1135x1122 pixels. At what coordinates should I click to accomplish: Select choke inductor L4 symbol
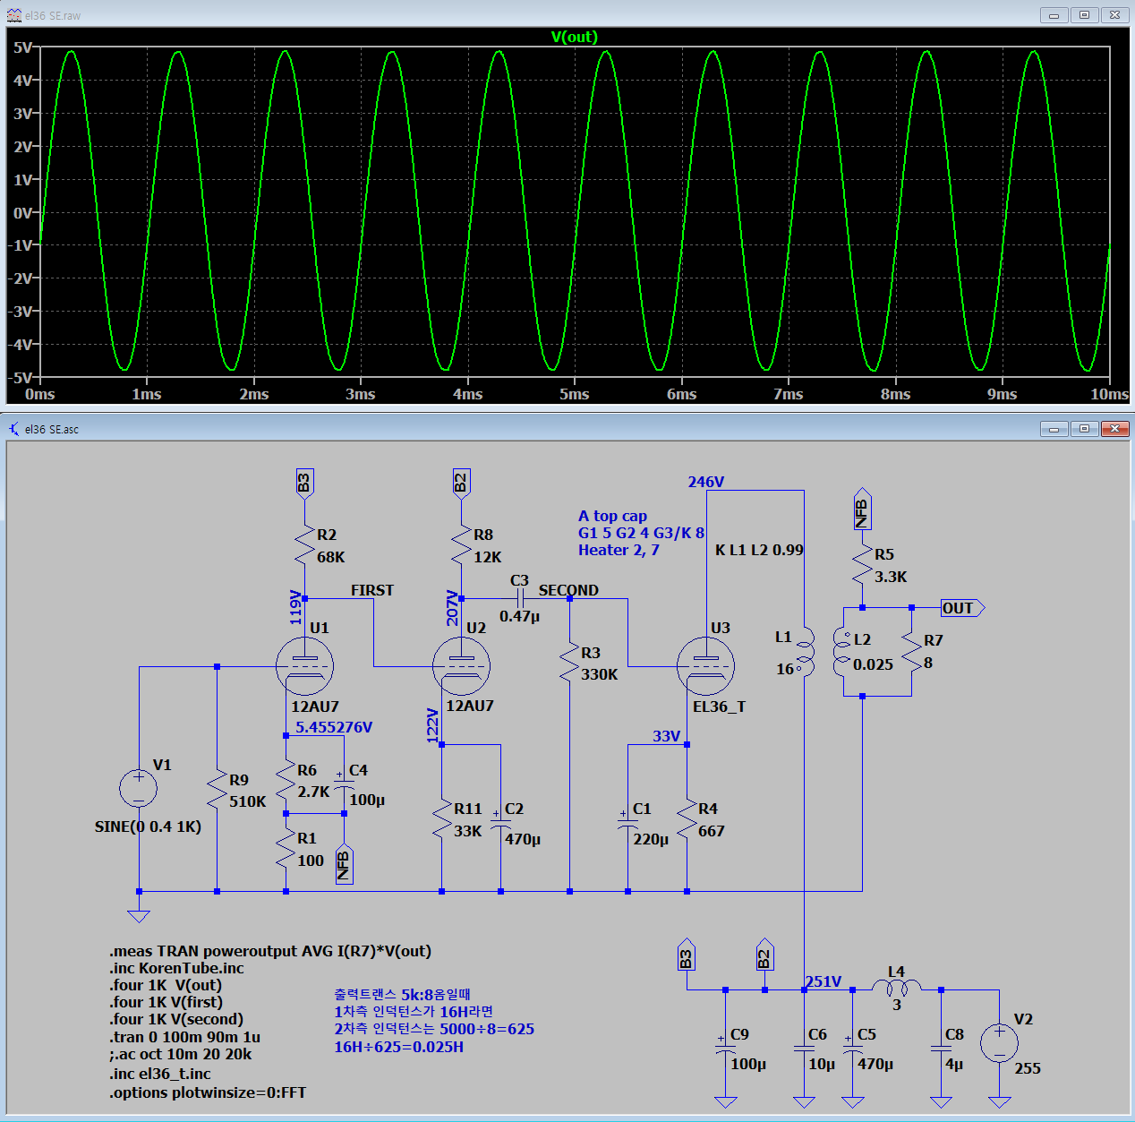896,988
